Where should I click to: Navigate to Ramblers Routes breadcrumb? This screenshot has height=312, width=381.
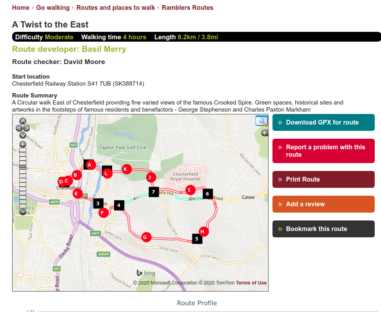pyautogui.click(x=187, y=7)
